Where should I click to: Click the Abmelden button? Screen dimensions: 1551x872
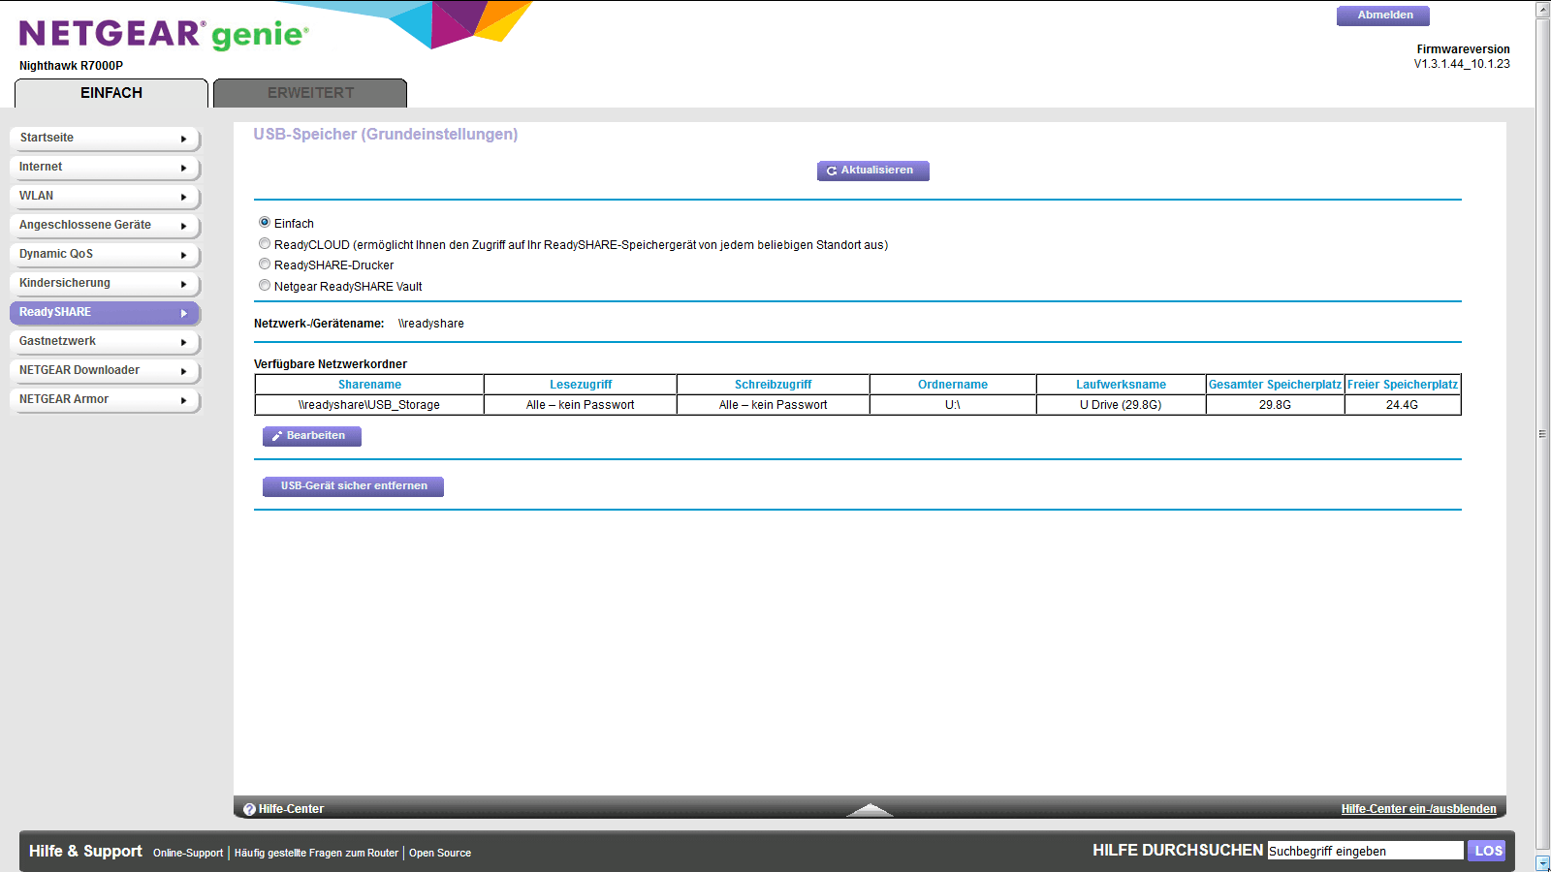coord(1383,16)
